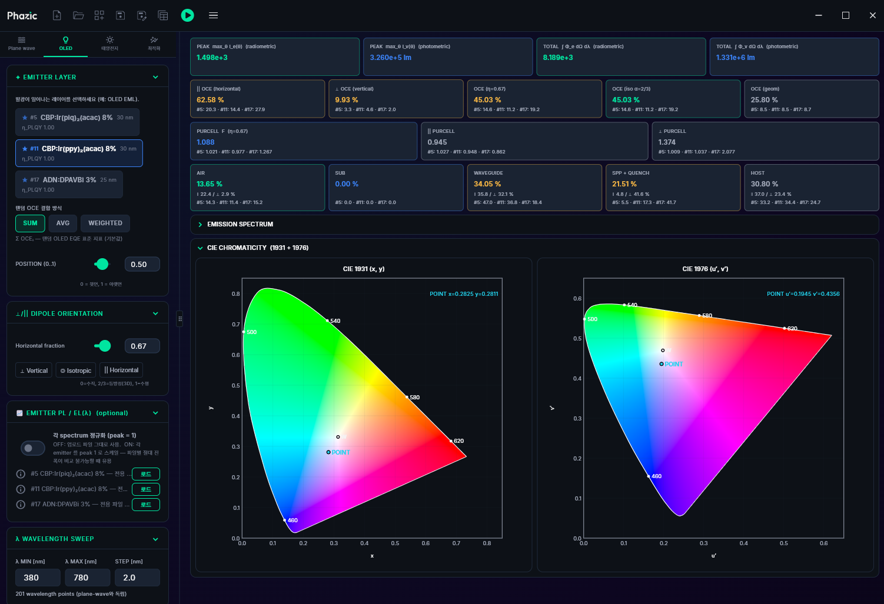Collapse the EMITTER PL / EL(λ) section
The width and height of the screenshot is (884, 604).
pos(155,413)
